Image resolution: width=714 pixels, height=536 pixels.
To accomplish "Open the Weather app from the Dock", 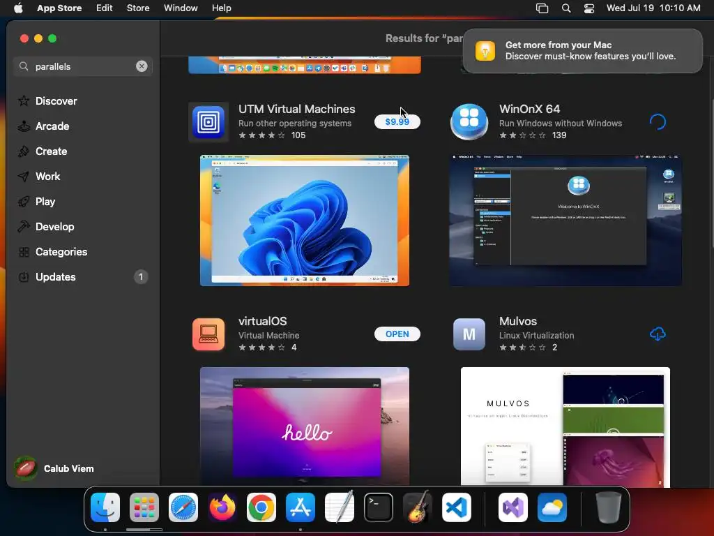I will (x=552, y=507).
